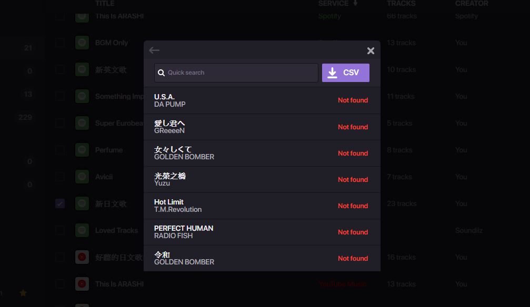Click the CREATOR column header
The width and height of the screenshot is (530, 307).
471,3
